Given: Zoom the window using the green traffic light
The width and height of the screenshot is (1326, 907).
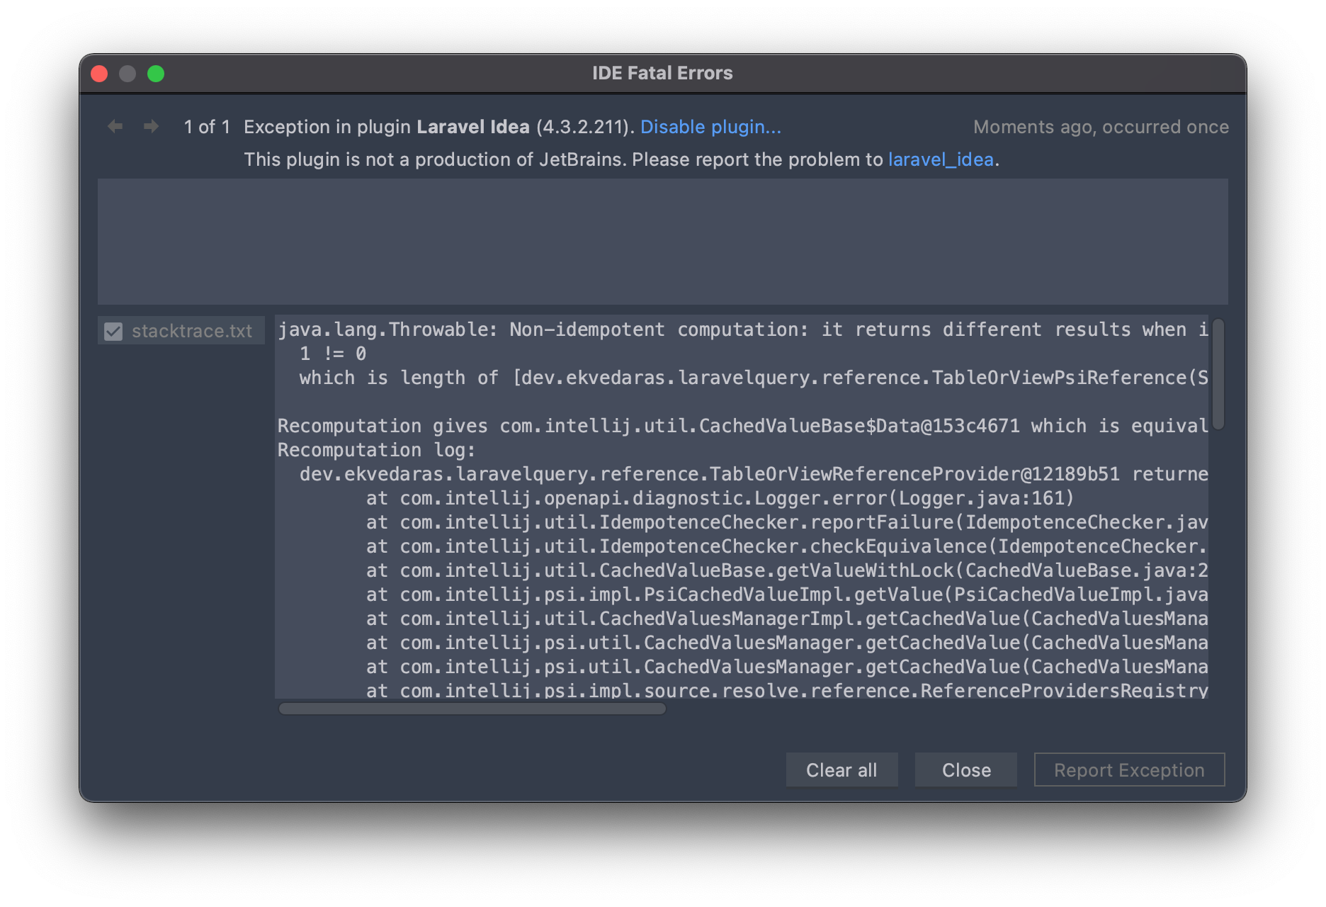Looking at the screenshot, I should (155, 73).
